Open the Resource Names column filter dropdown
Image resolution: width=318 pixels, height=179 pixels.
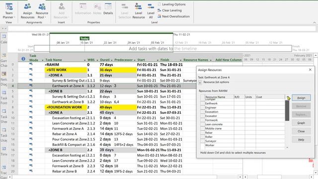coord(211,60)
